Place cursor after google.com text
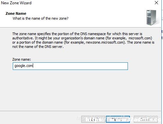This screenshot has height=124, width=163. [x=33, y=66]
